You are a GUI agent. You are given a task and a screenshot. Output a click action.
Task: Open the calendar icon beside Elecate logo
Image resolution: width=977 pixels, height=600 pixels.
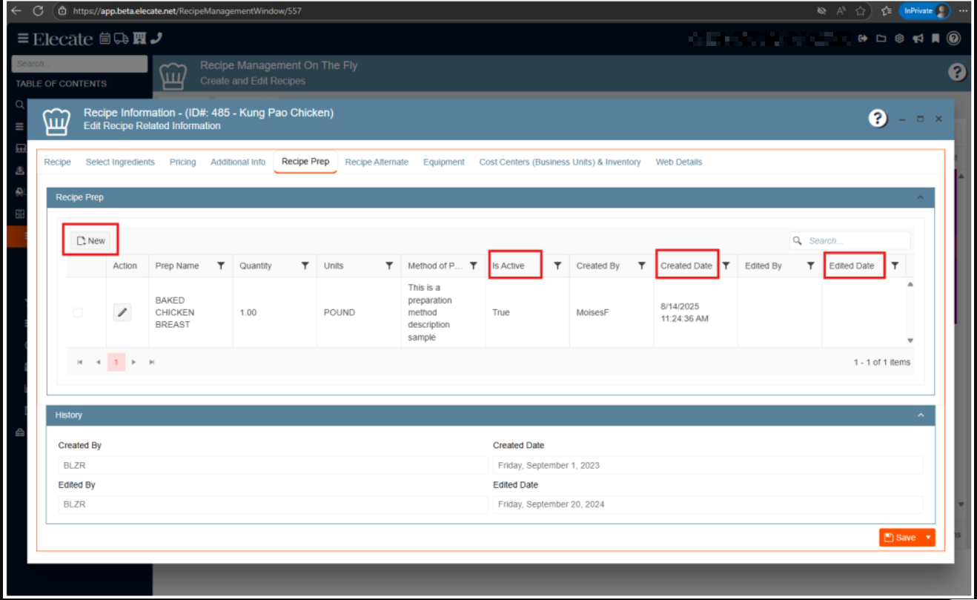105,39
